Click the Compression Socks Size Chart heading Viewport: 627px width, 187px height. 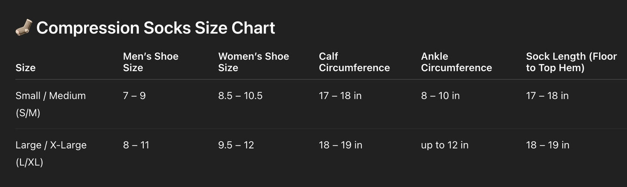coord(155,28)
